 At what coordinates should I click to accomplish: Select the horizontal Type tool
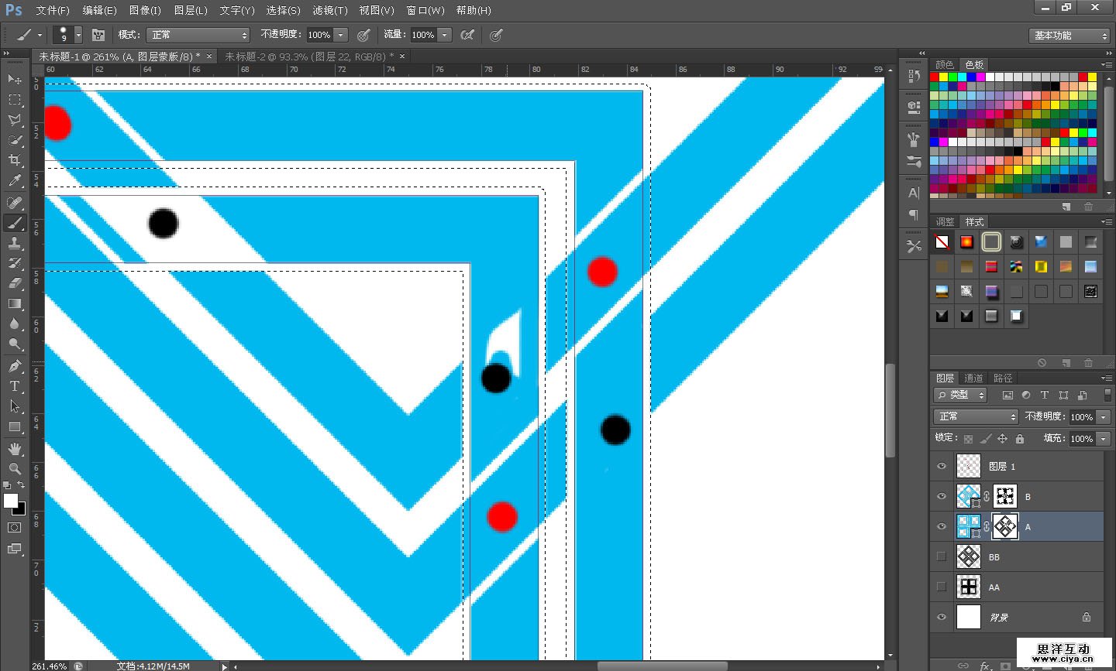[x=15, y=385]
